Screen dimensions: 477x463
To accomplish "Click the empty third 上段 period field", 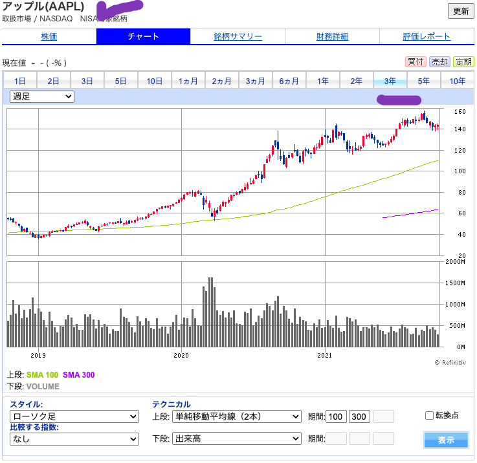I will pos(383,416).
